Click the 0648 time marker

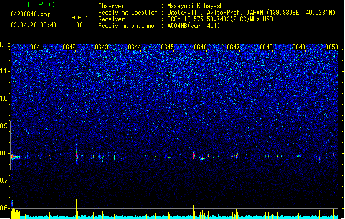coord(266,47)
